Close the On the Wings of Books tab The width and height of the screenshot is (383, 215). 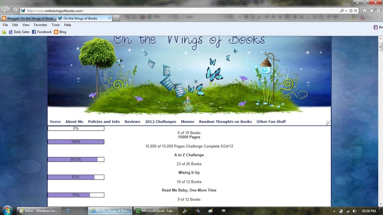(109, 18)
